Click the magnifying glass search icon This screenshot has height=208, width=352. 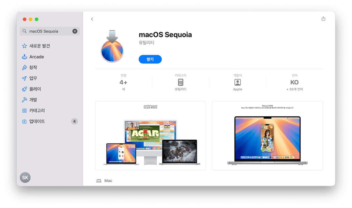coord(25,31)
